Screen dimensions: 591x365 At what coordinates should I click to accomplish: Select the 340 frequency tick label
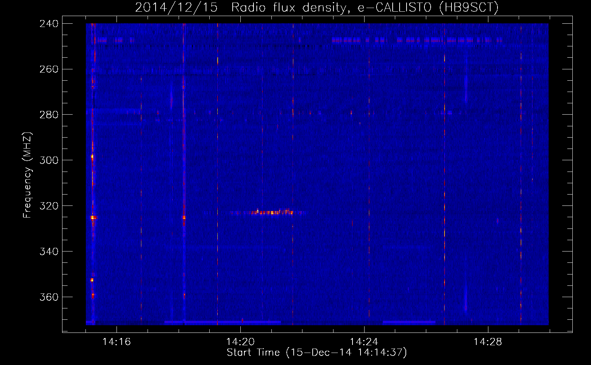[x=49, y=251]
